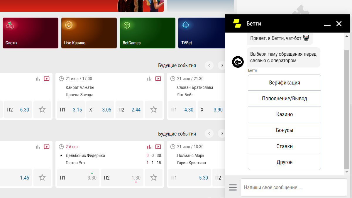Go to previous events in upper row
Screen dimensions: 352x198
pos(209,65)
